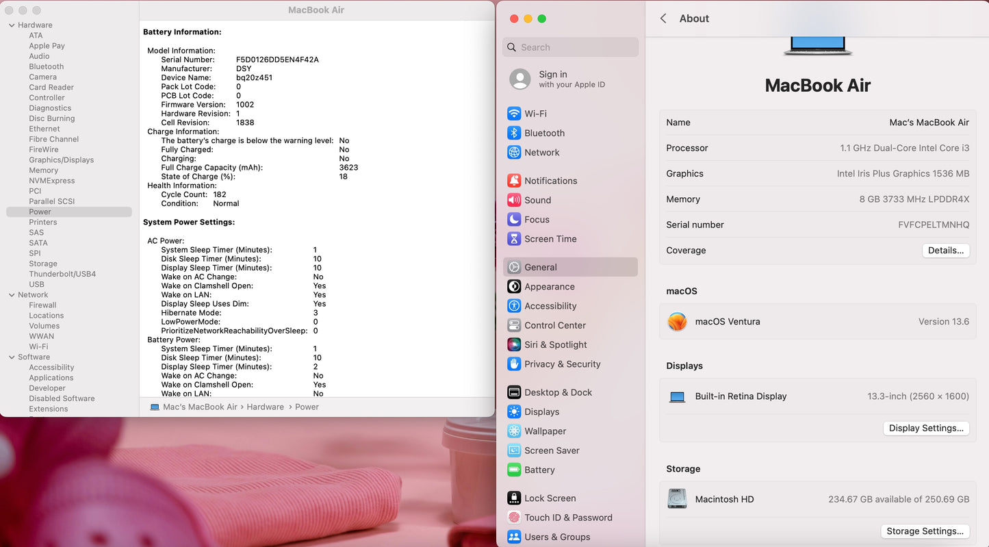Open Touch ID & Password settings
989x547 pixels.
567,518
